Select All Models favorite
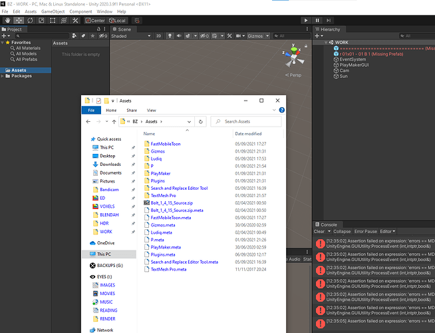The width and height of the screenshot is (435, 333). click(23, 53)
